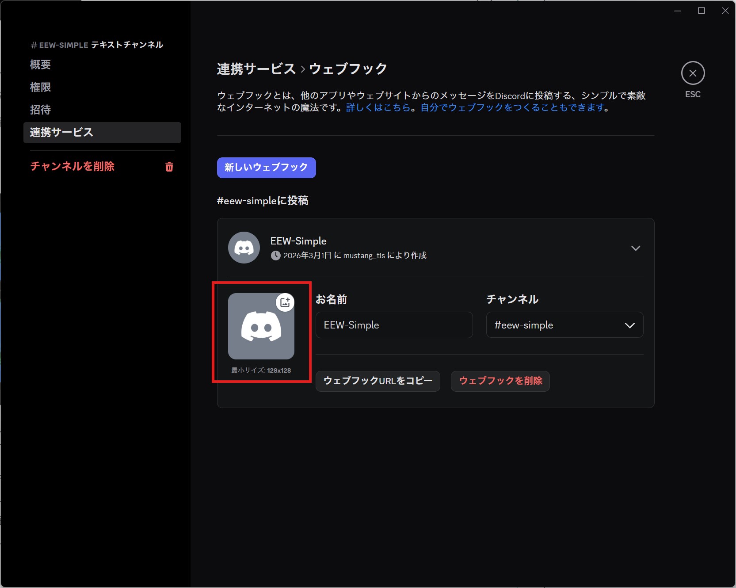Click the trash icon beside チャンネルを削除
Viewport: 736px width, 588px height.
tap(169, 167)
